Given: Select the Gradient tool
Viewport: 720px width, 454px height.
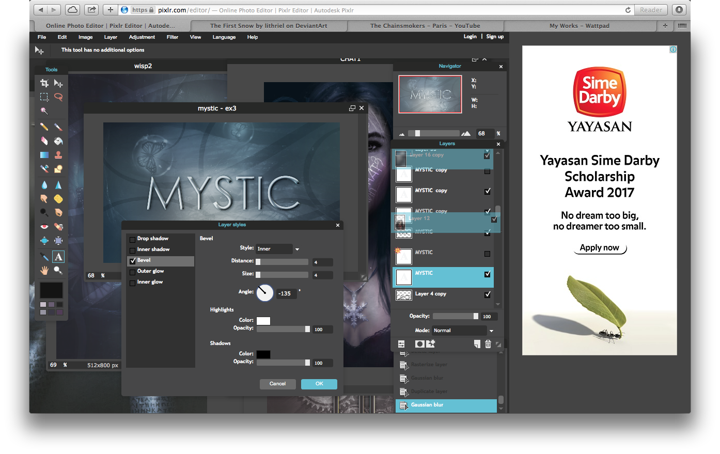Looking at the screenshot, I should [x=44, y=155].
